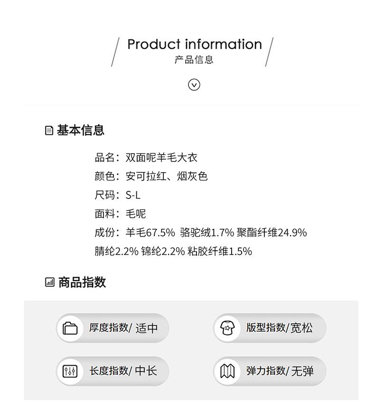The width and height of the screenshot is (375, 405).
Task: Click the Product information heading
Action: 194,44
